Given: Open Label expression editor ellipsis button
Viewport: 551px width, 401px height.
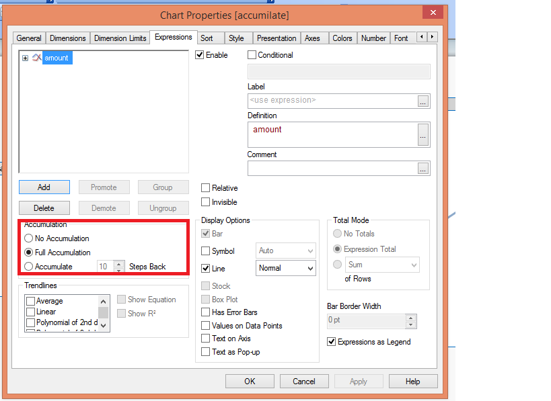Looking at the screenshot, I should click(423, 101).
